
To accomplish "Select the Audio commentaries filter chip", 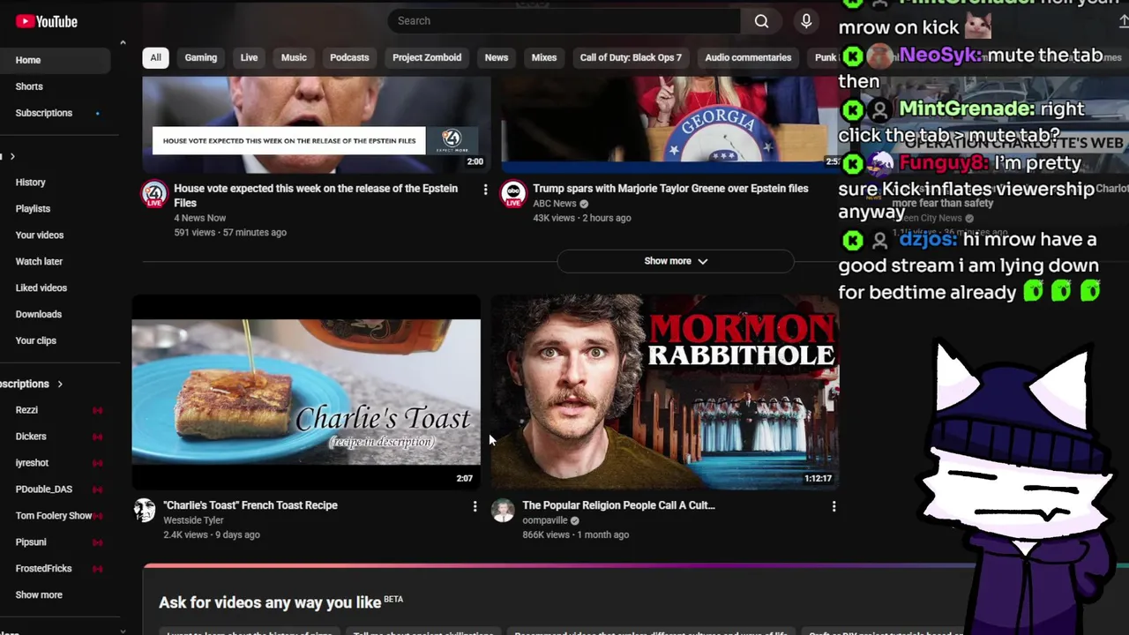I will point(748,57).
